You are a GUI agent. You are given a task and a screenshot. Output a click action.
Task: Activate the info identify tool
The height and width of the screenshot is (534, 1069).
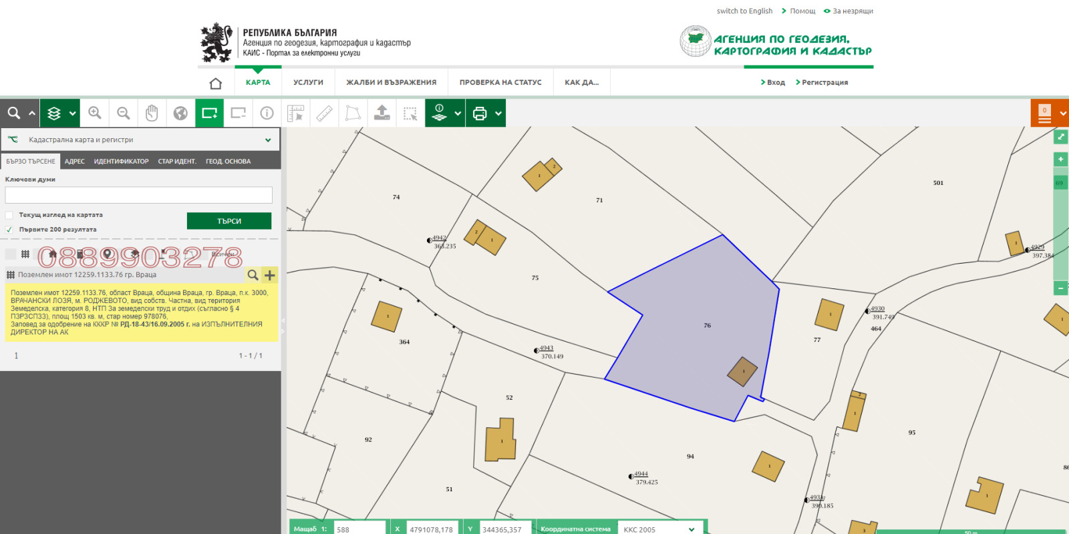coord(267,113)
